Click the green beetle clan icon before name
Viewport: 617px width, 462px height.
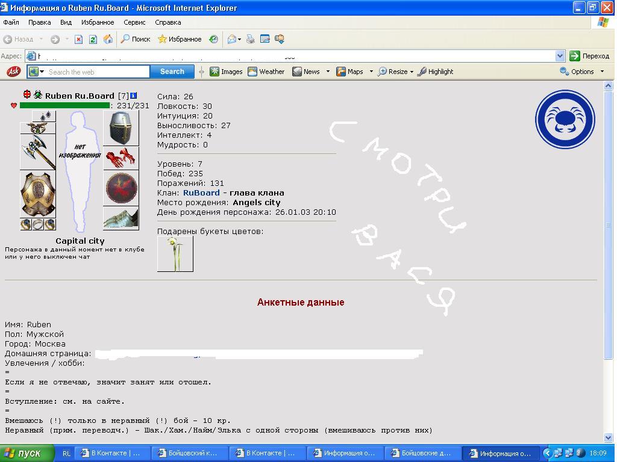click(x=38, y=94)
